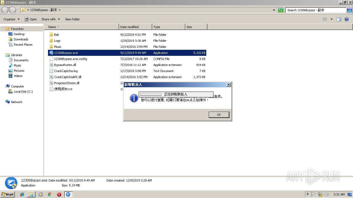Sort by the Size column header
Viewport: 353px width, 198px height.
pos(196,27)
